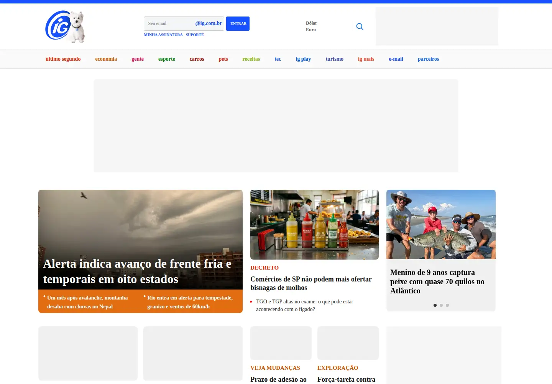
Task: Open search with the magnifier icon
Action: (360, 26)
